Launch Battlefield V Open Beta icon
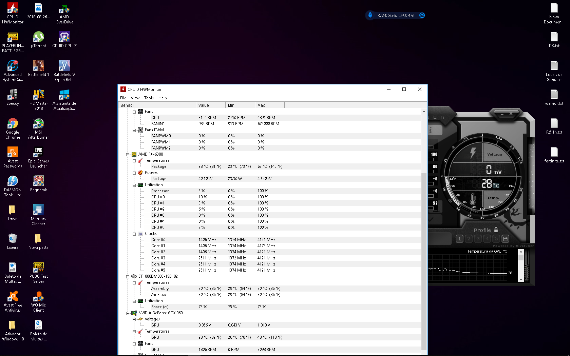Viewport: 570px width, 356px height. 64,71
